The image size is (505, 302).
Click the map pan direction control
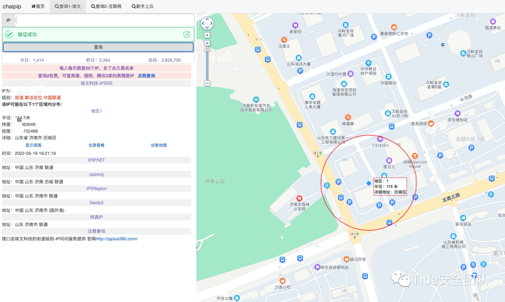pos(207,23)
